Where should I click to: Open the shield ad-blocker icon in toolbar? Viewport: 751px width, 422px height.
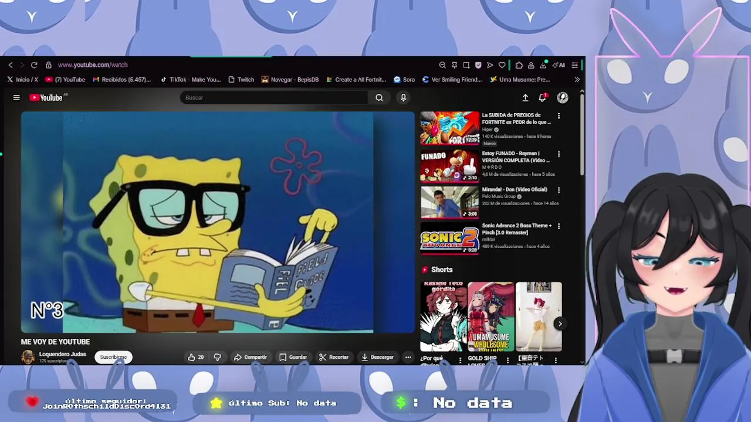click(x=478, y=65)
